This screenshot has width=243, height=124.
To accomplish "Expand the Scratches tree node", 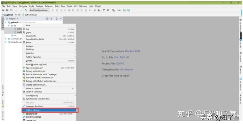I will point(5,42).
